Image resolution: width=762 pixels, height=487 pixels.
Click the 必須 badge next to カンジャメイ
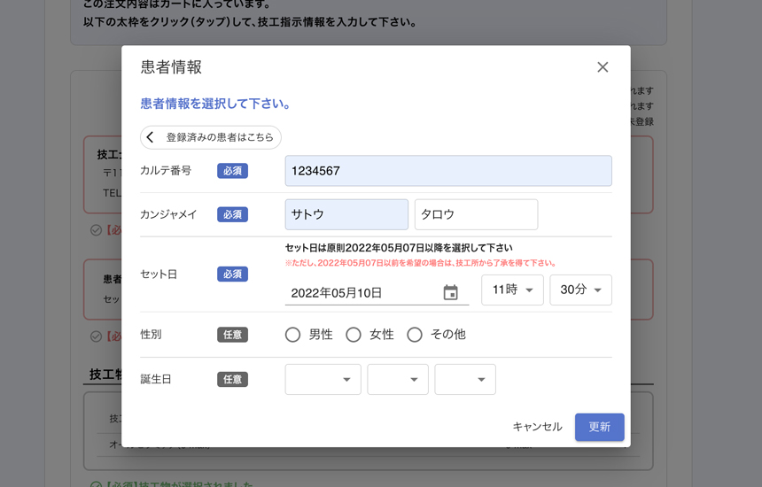point(232,215)
